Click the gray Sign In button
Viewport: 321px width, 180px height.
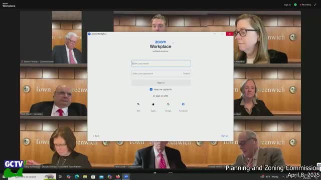tap(161, 82)
